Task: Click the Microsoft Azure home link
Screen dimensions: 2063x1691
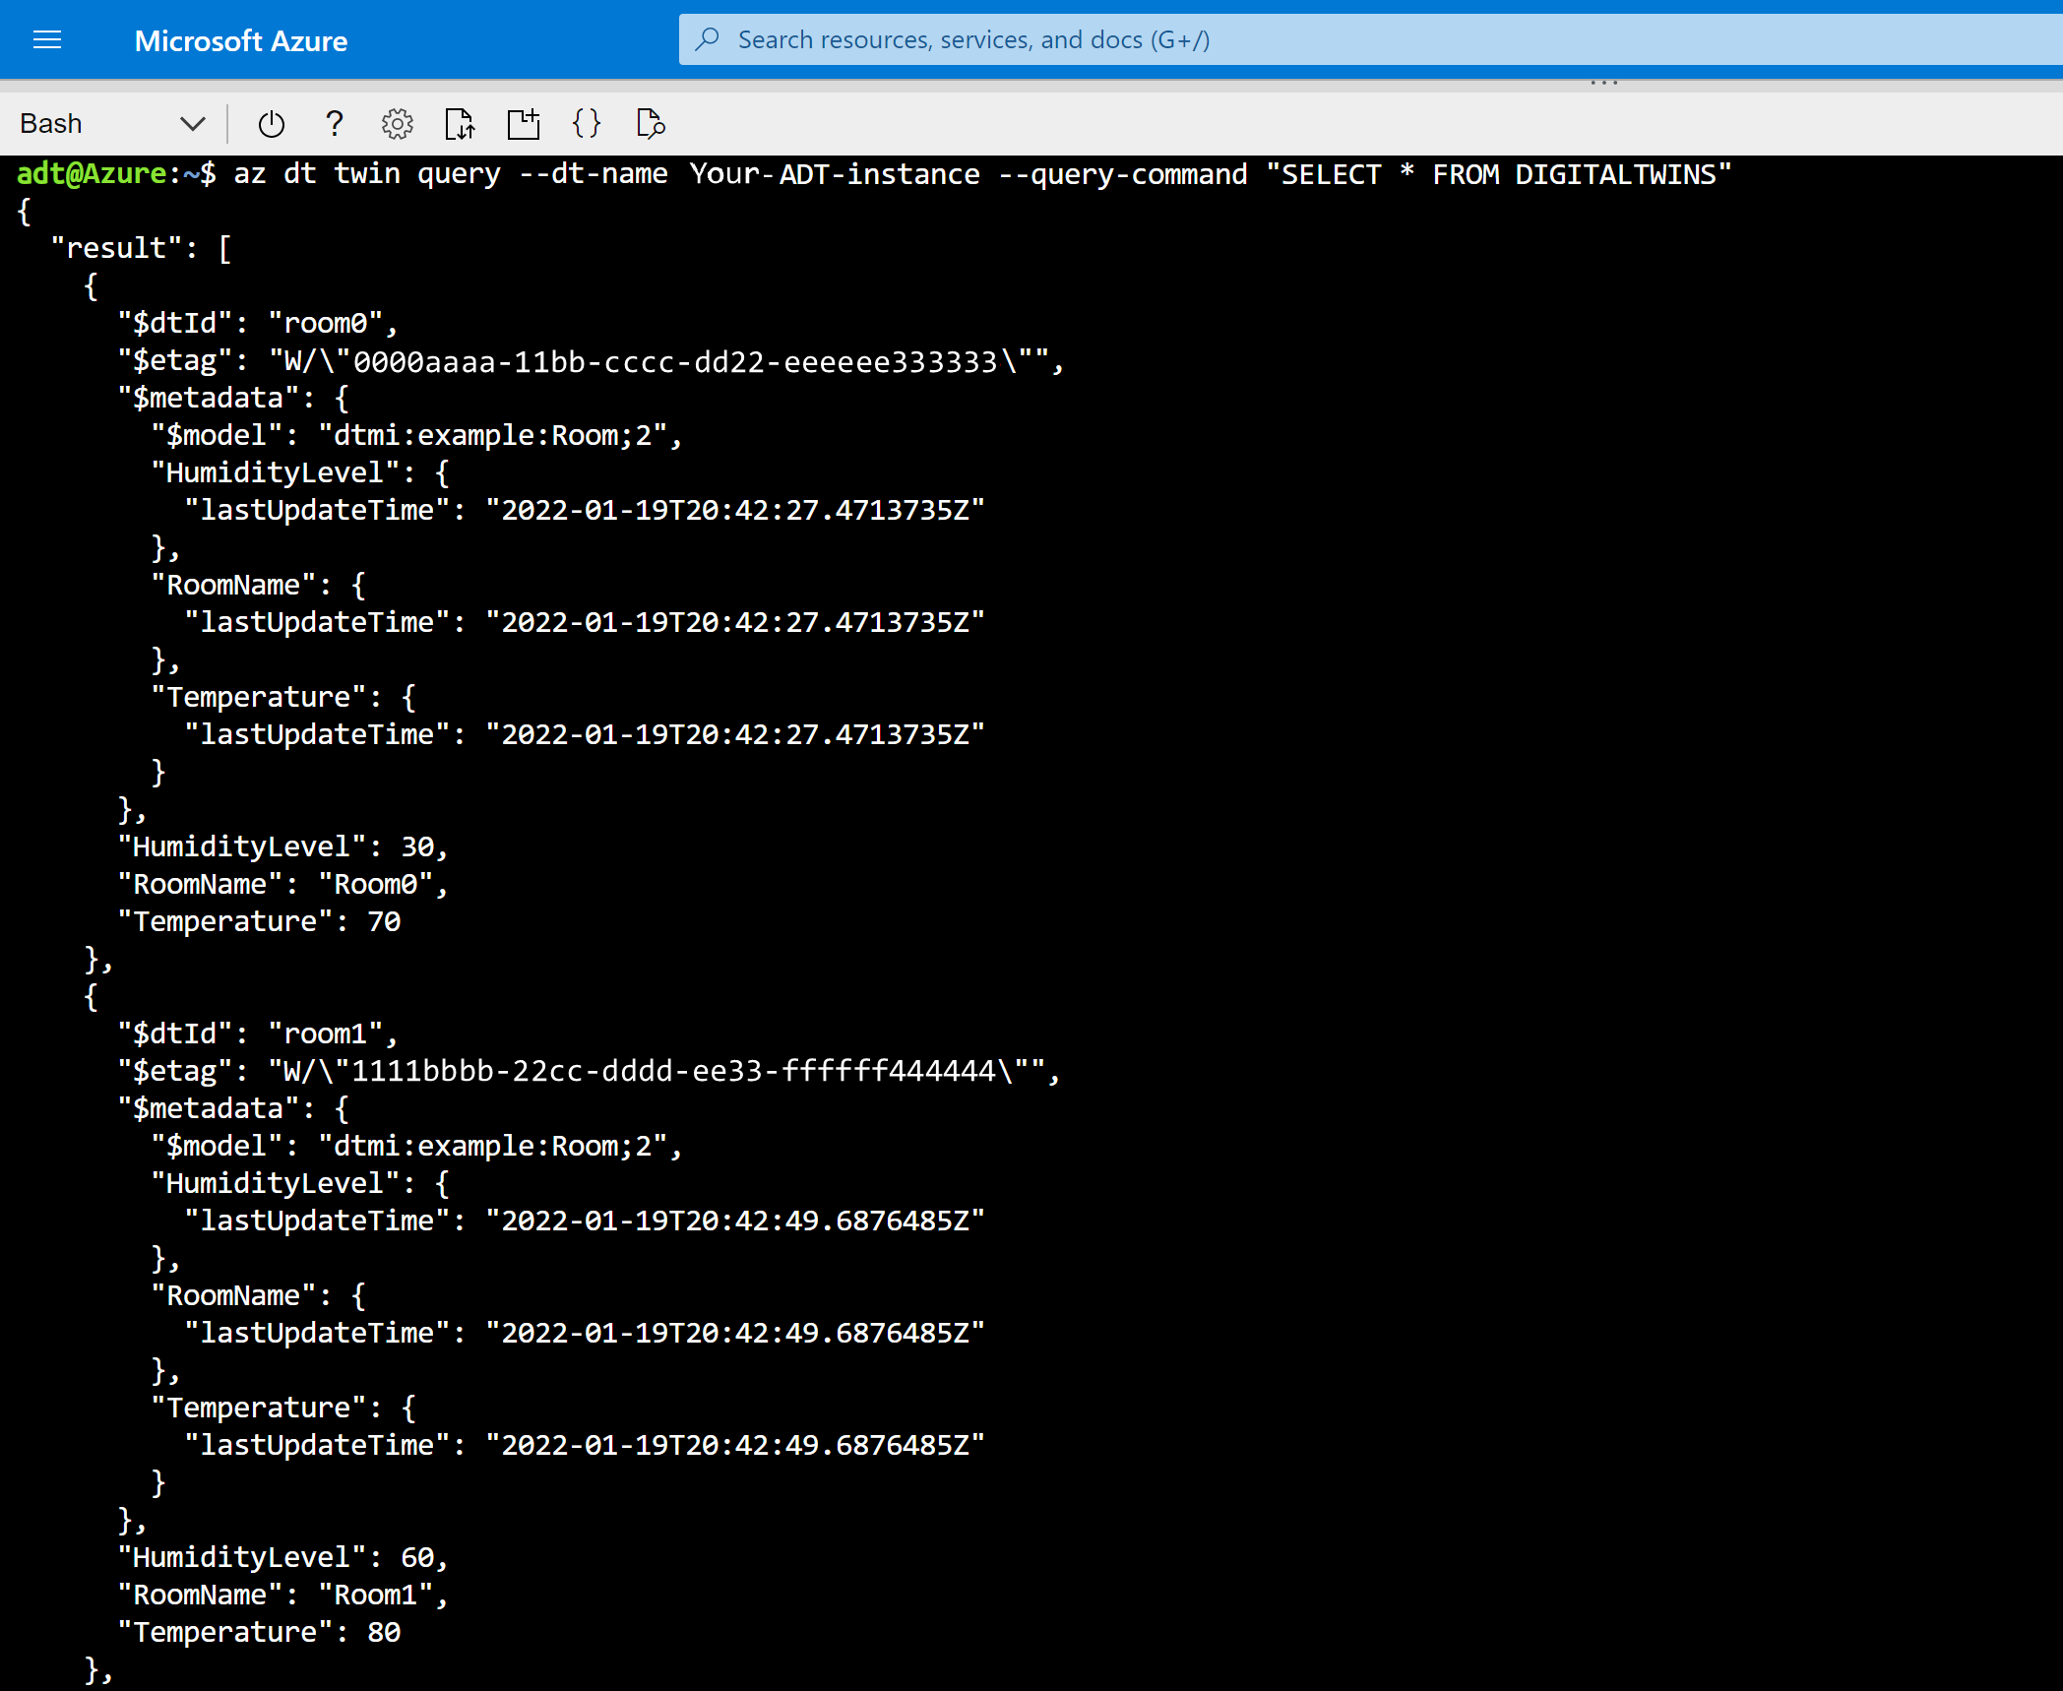Action: (241, 41)
